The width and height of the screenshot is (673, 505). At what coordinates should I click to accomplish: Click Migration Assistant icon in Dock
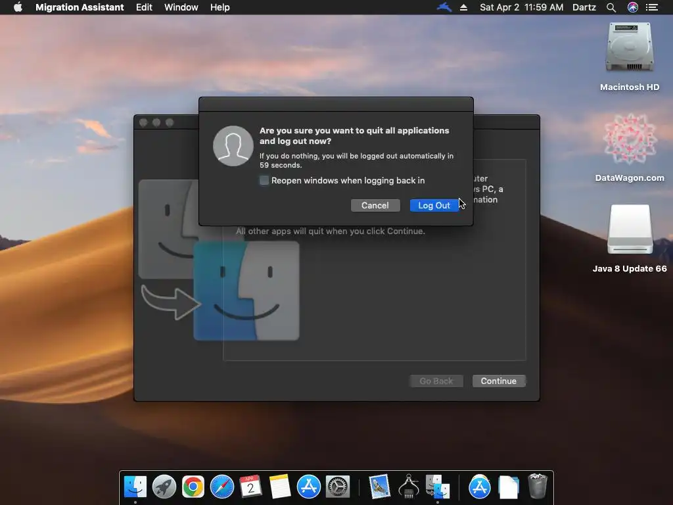[437, 487]
